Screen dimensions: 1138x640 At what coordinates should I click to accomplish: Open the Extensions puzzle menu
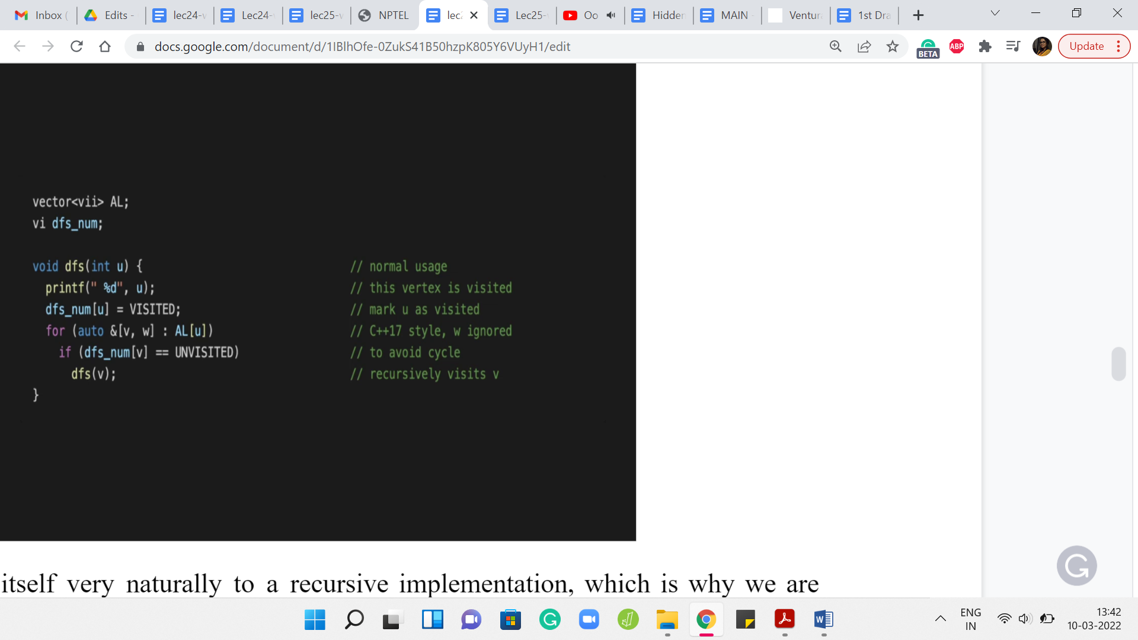point(984,46)
